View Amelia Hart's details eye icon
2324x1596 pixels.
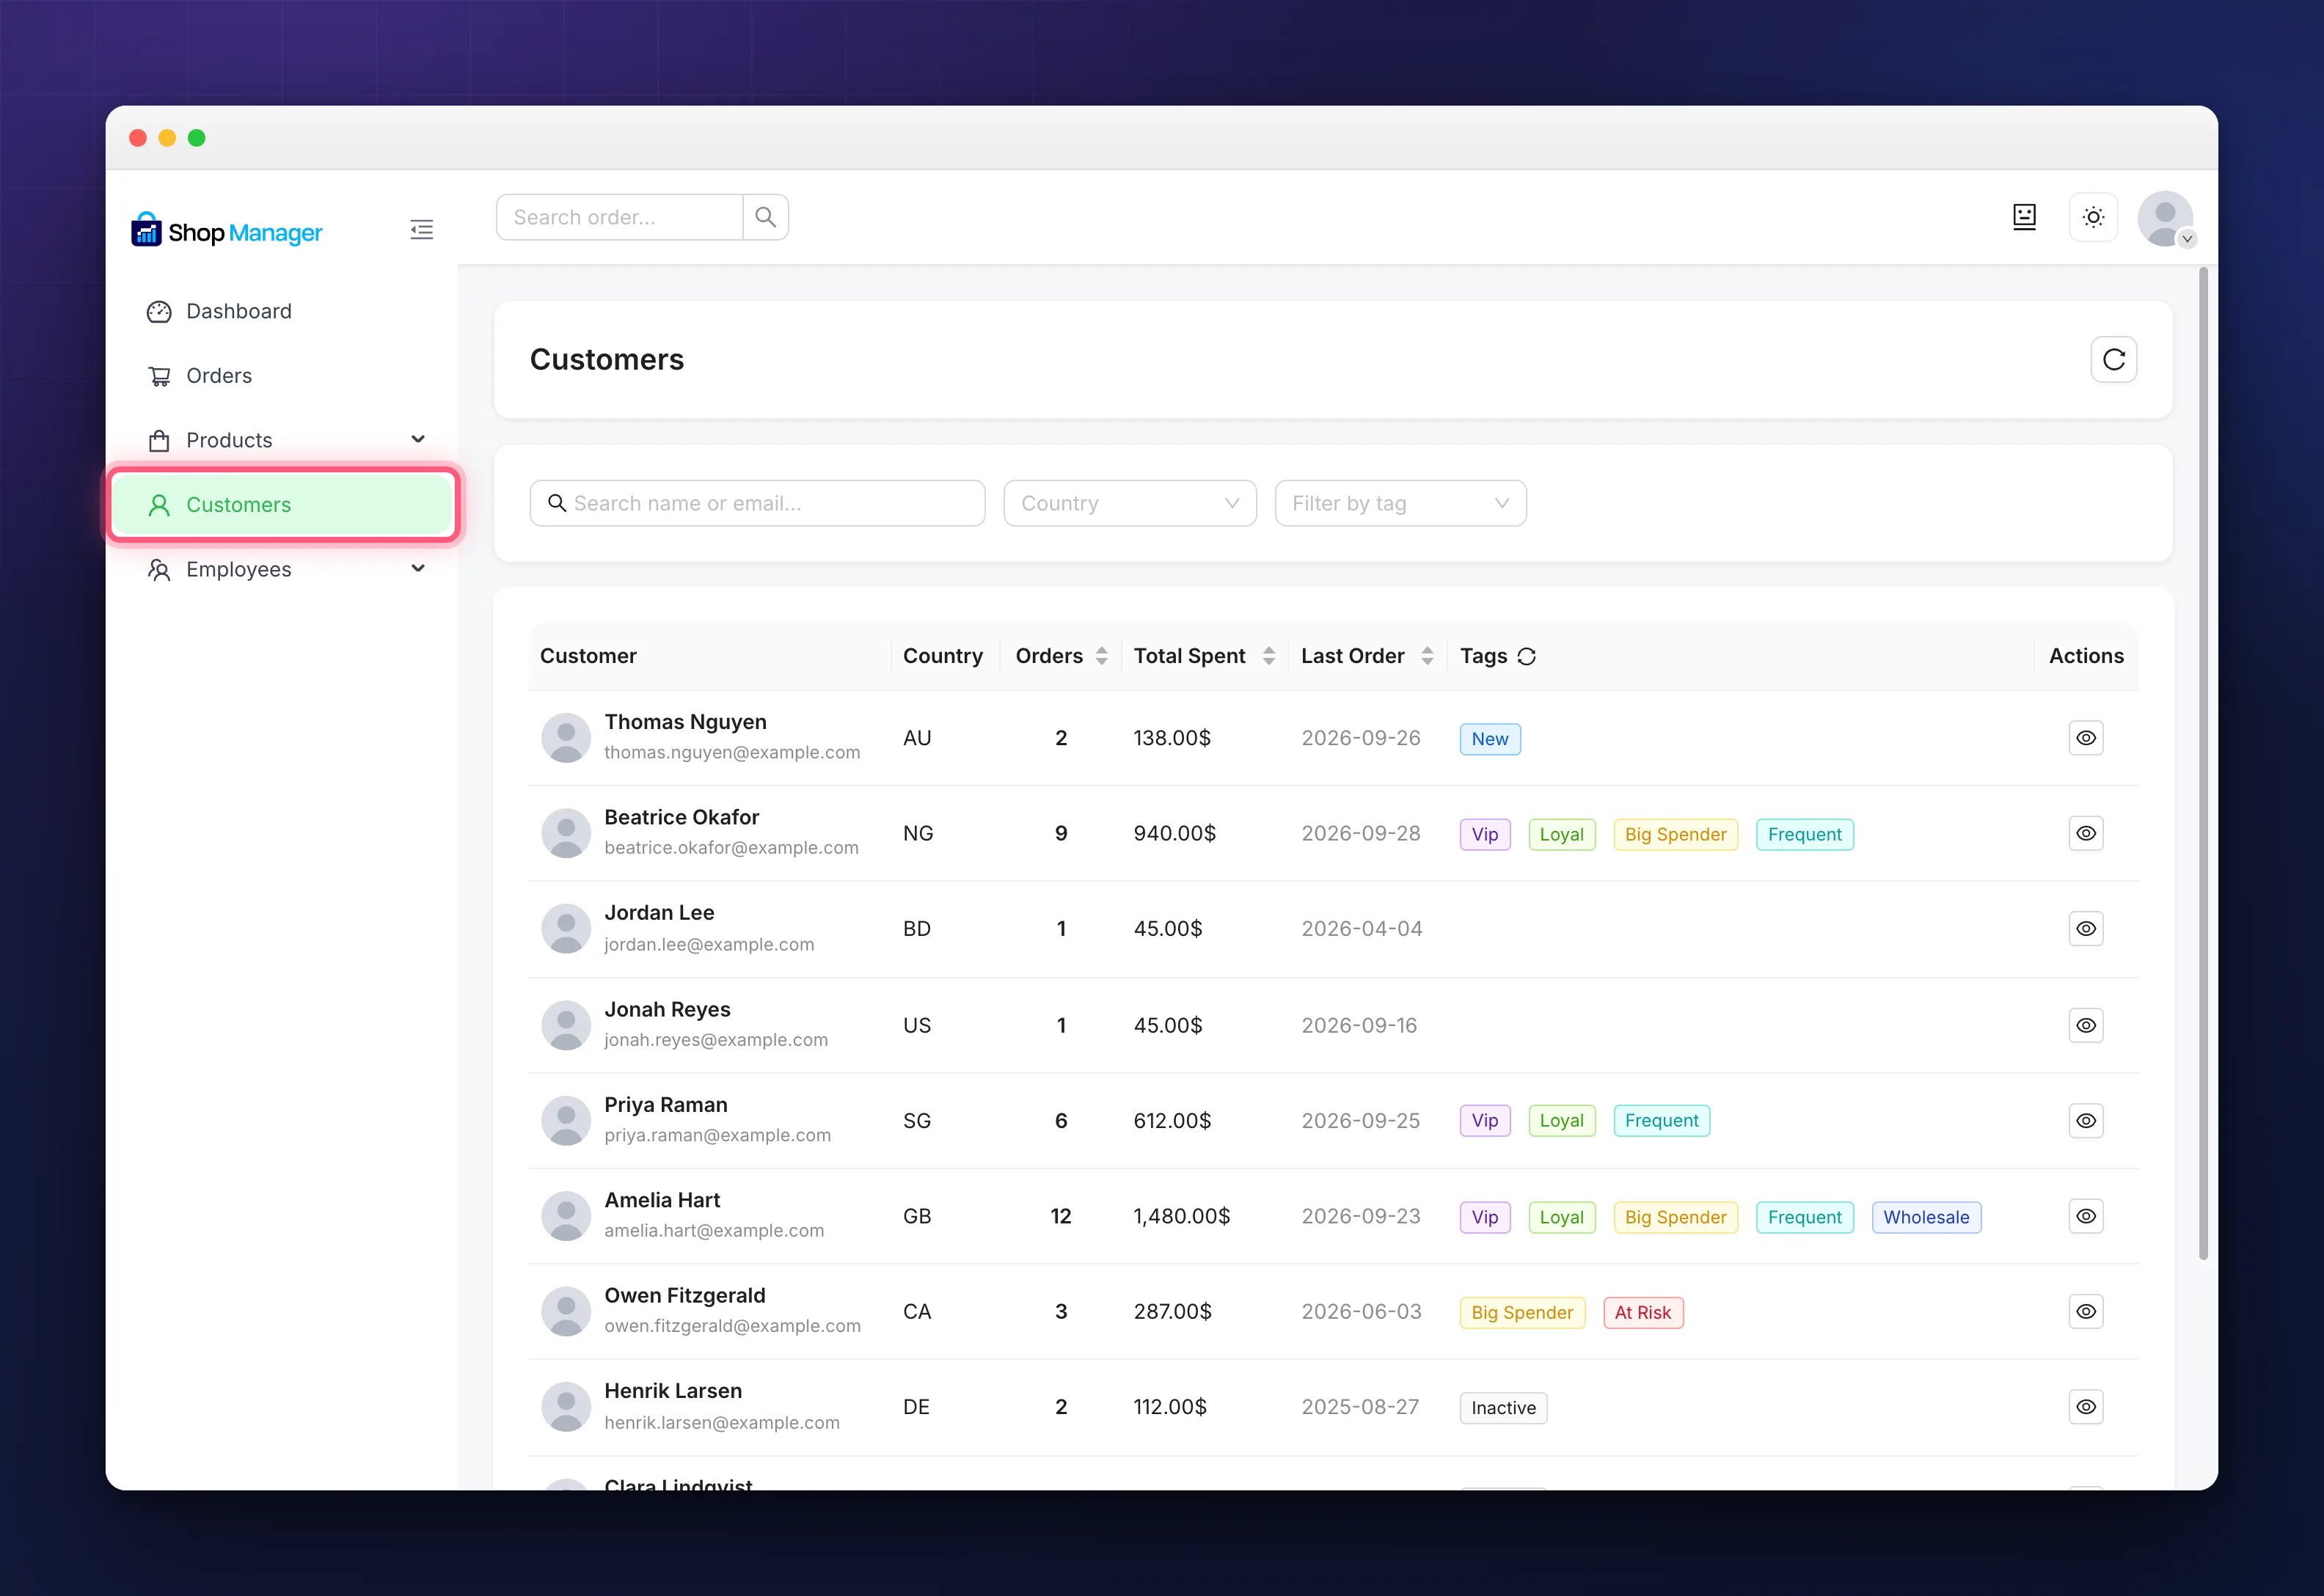(x=2085, y=1216)
